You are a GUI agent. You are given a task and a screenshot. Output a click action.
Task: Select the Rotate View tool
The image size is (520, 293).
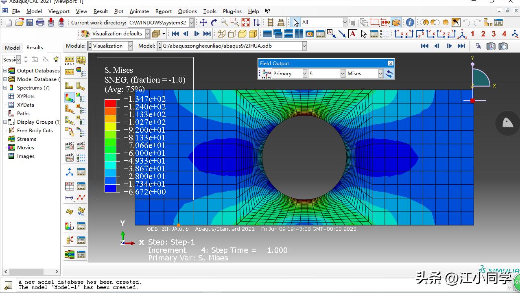[x=214, y=22]
